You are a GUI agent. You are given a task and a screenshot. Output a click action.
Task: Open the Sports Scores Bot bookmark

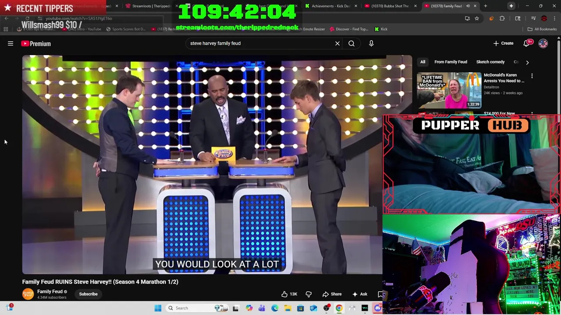coord(125,29)
